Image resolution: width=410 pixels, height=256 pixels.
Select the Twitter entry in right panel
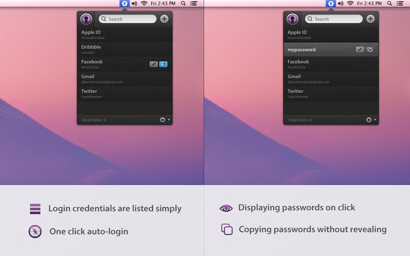[331, 94]
